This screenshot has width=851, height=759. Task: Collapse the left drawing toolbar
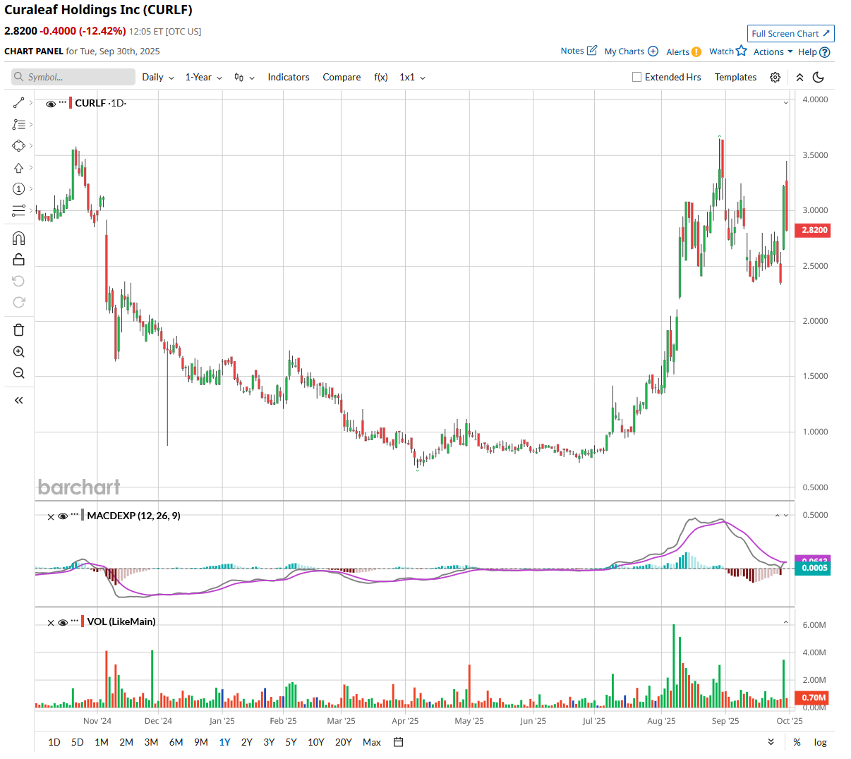click(19, 401)
